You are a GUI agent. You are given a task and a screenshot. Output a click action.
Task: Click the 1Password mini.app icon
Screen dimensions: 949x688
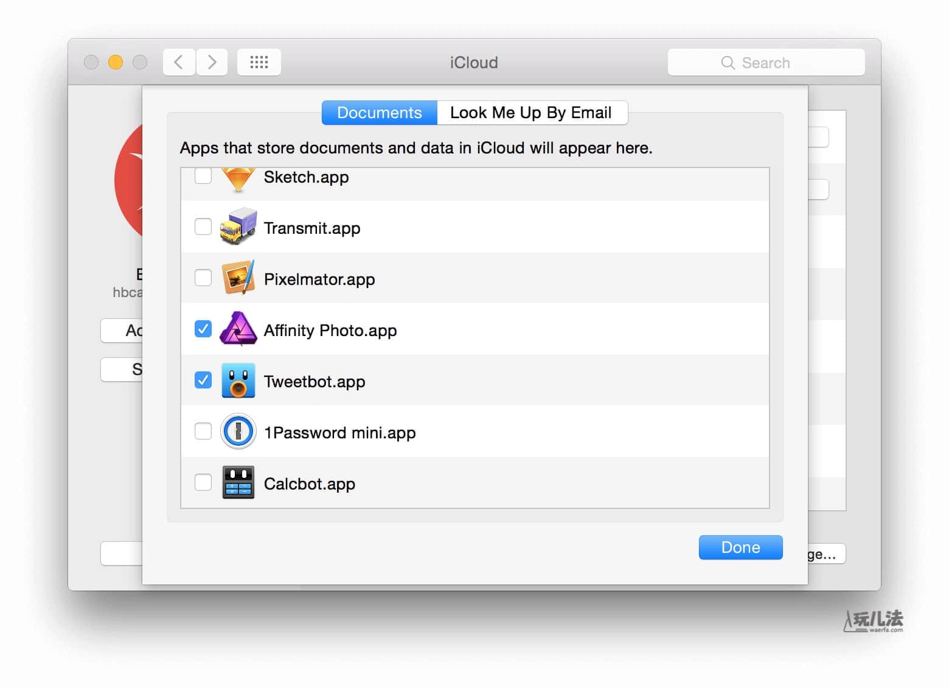238,431
